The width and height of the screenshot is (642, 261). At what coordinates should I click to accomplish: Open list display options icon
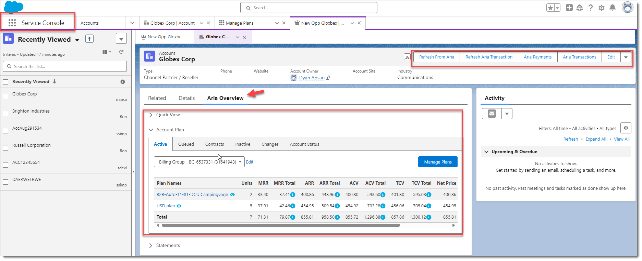pyautogui.click(x=107, y=52)
